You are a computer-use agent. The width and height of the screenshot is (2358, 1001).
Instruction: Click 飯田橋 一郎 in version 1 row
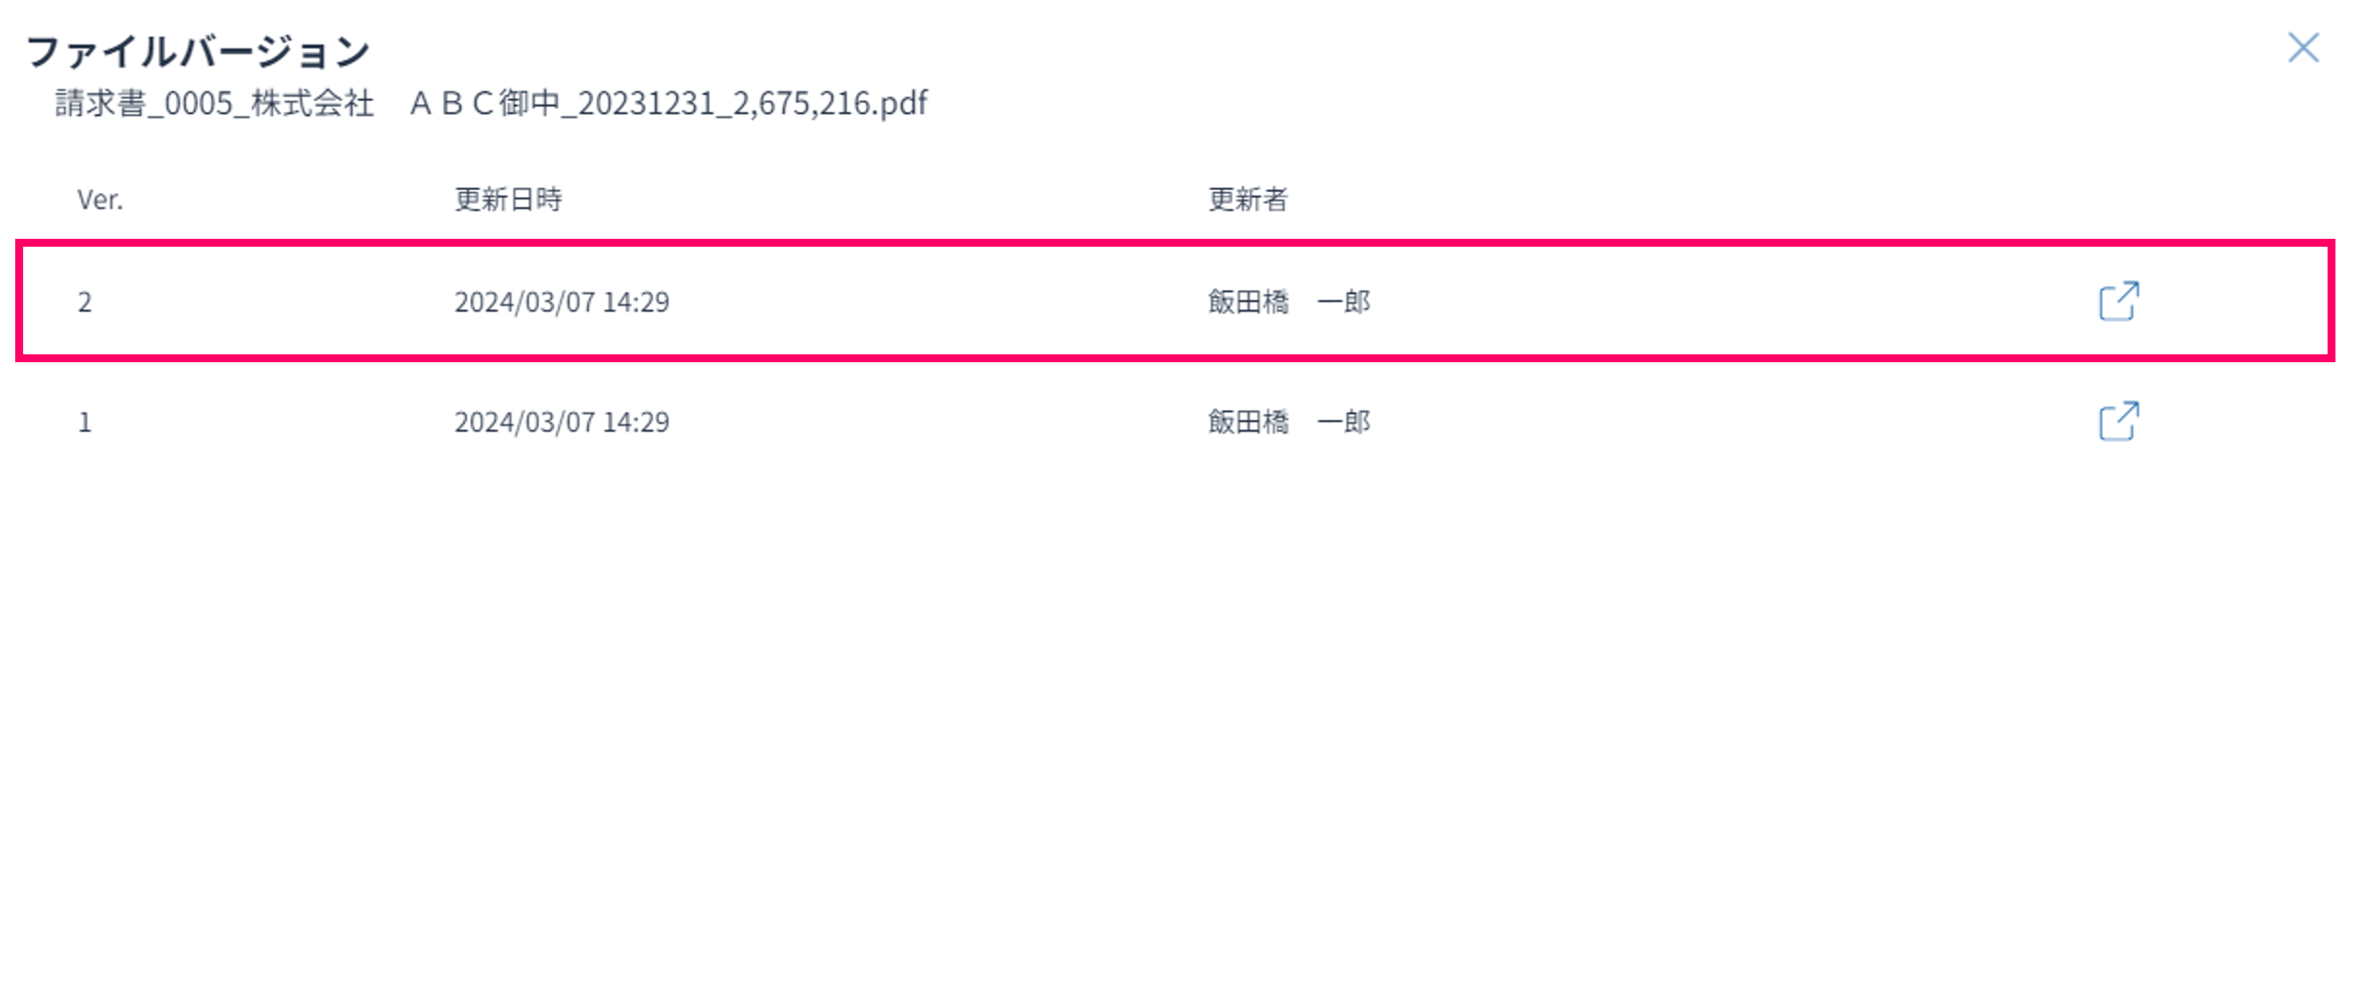coord(1289,422)
